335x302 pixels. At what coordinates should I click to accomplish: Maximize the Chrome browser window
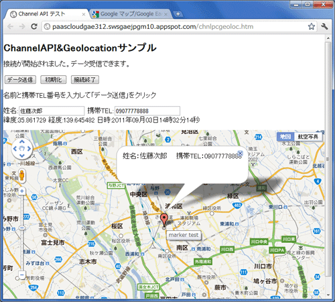308,5
